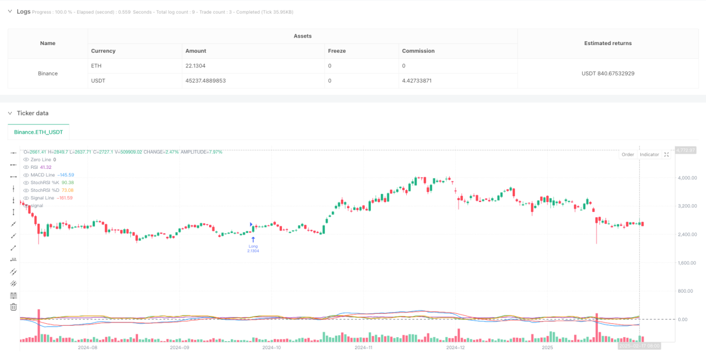This screenshot has height=353, width=706.
Task: Click the Indicator button on chart
Action: click(649, 155)
